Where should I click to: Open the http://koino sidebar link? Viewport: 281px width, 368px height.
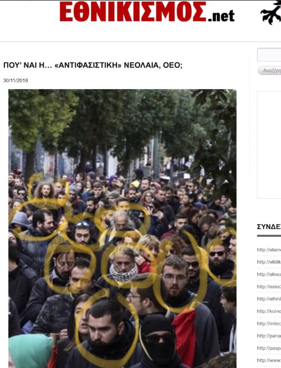(269, 311)
